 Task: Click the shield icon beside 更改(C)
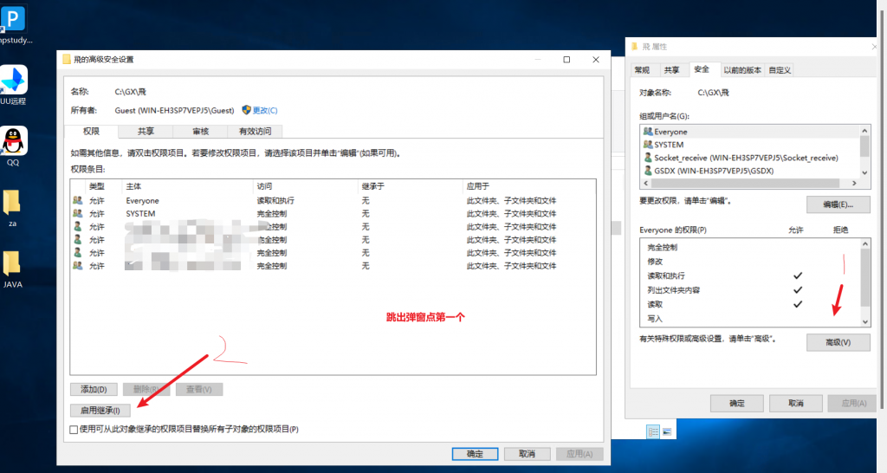pyautogui.click(x=246, y=111)
